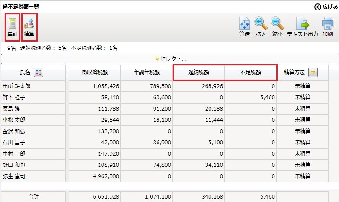This screenshot has width=339, height=202.
Task: Expand the セレクト selection bar
Action: coord(169,59)
